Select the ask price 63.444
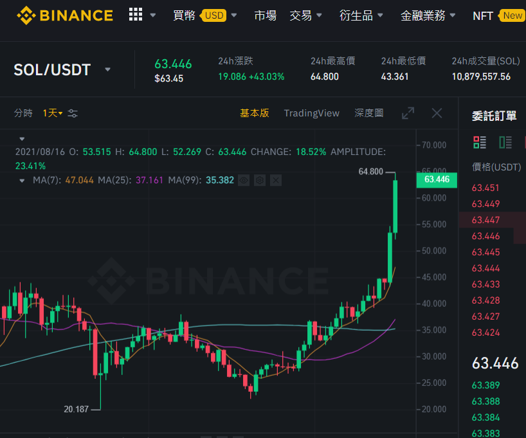 (485, 268)
